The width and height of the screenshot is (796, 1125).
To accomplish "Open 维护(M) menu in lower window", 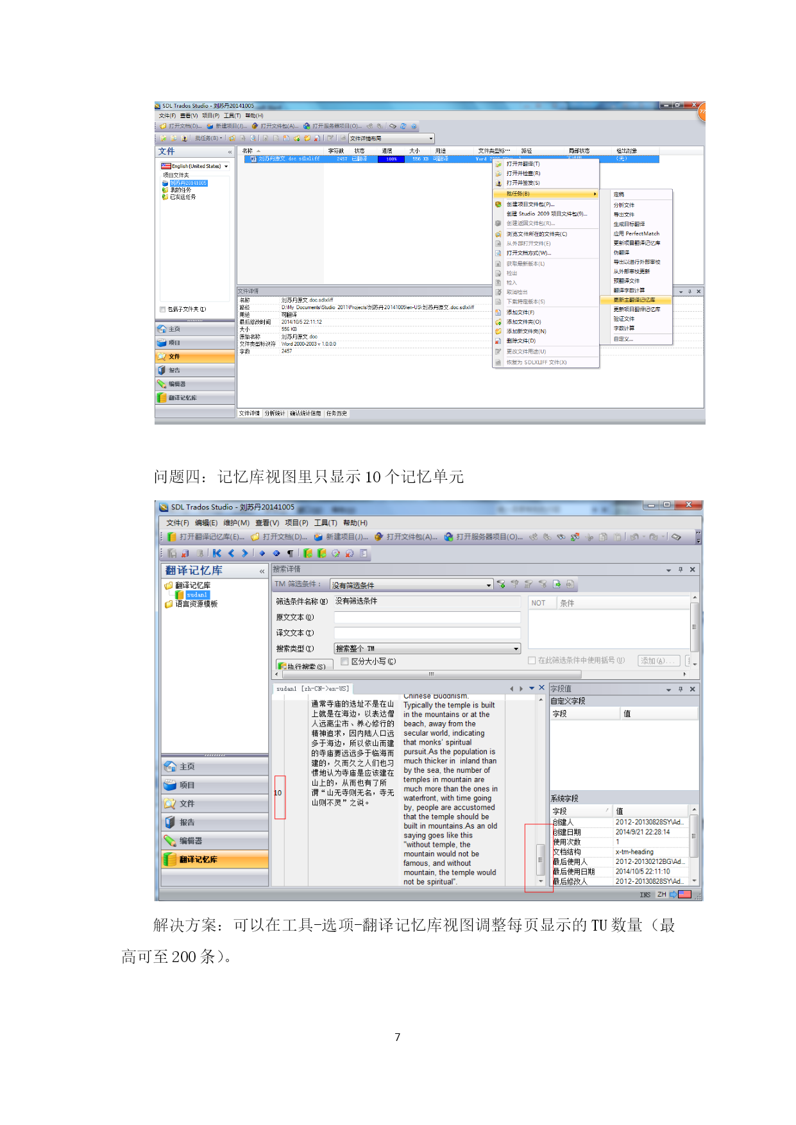I will coord(236,523).
